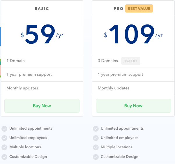This screenshot has width=175, height=164.
Task: Click Pro 'Unlimited appointments' text
Action: click(122, 128)
